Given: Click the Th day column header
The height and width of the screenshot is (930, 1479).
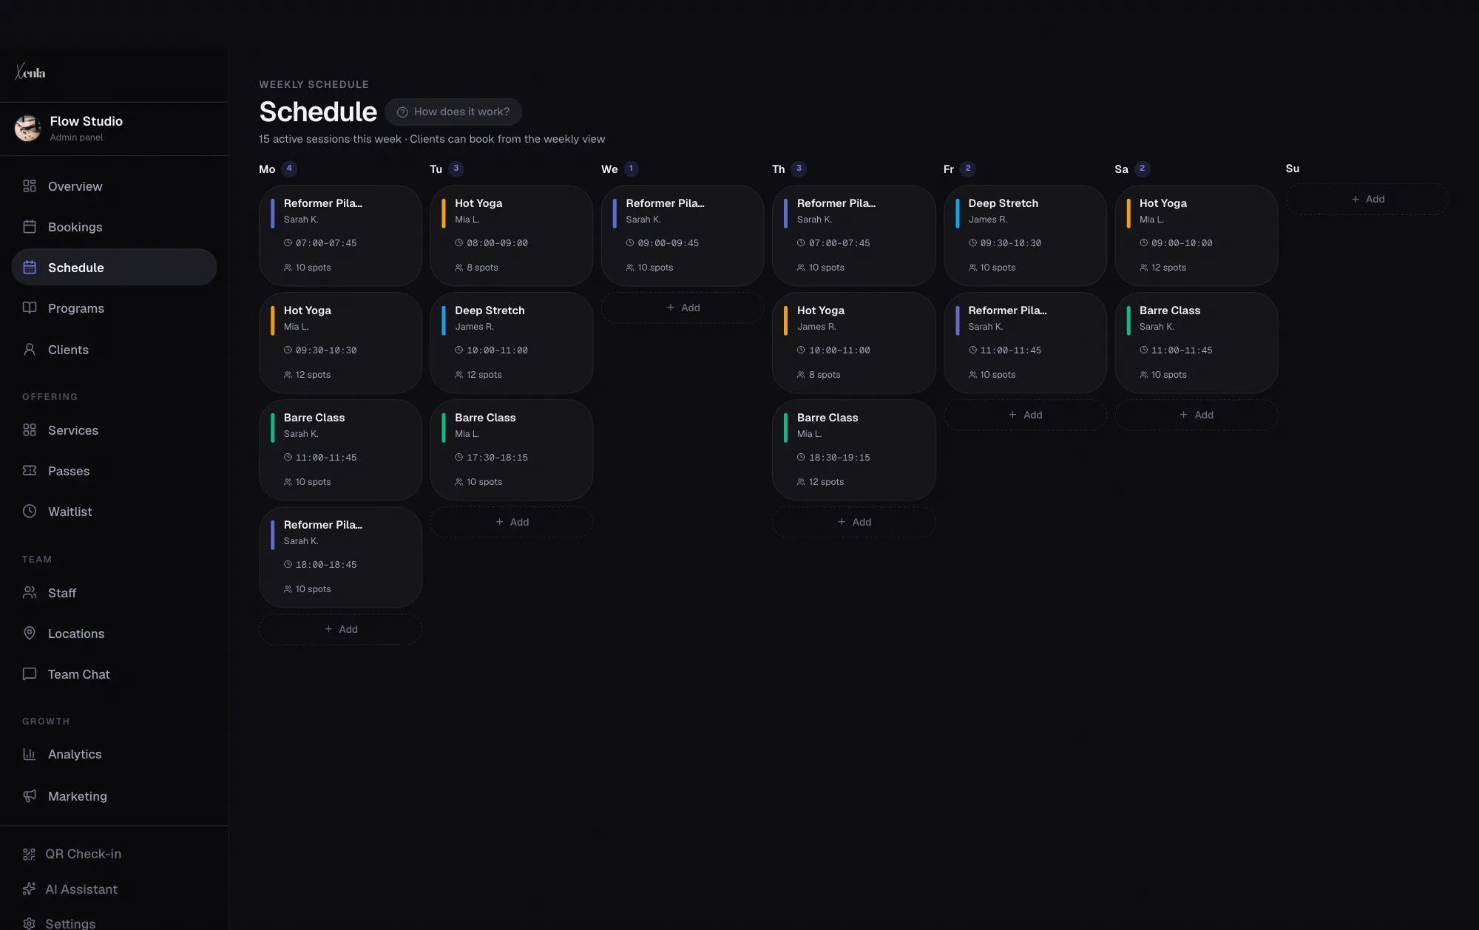Looking at the screenshot, I should 778,169.
